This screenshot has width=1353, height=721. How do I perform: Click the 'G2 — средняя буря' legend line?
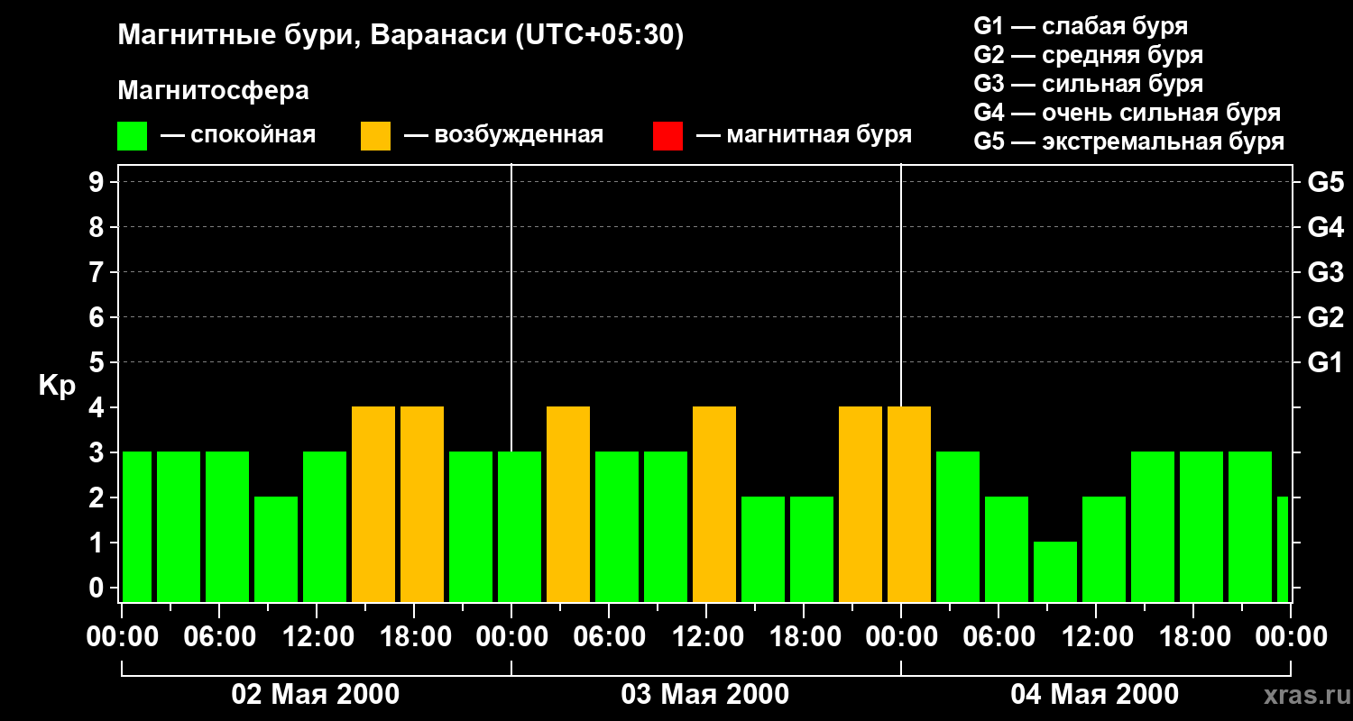click(1088, 55)
